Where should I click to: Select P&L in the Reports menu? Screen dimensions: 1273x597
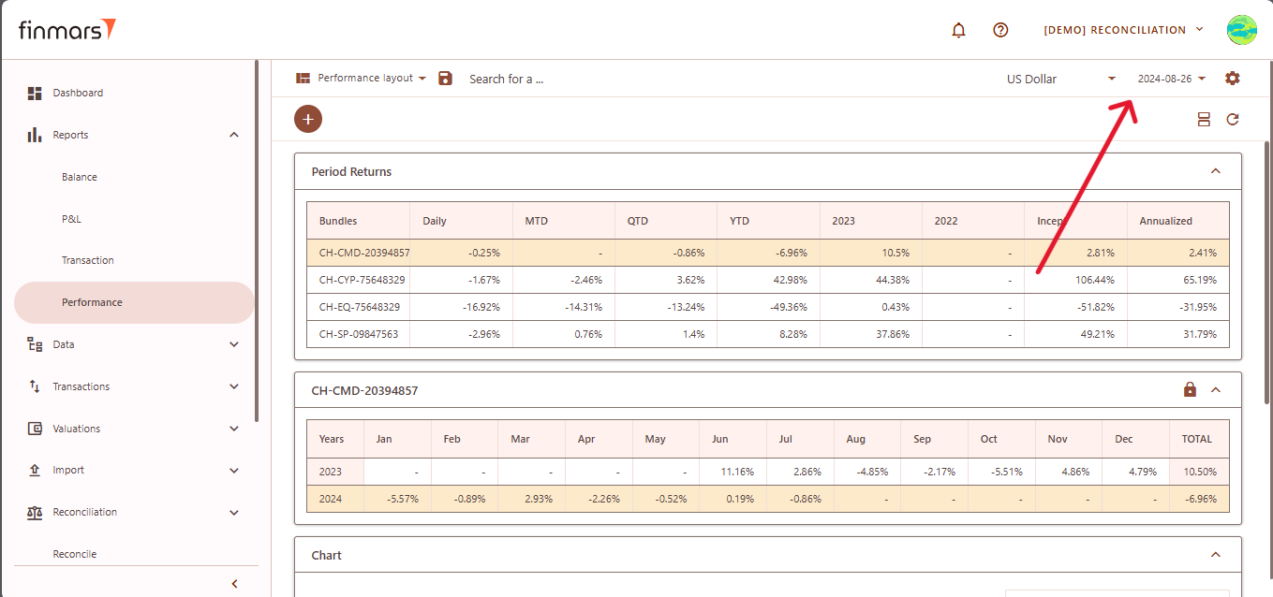(x=71, y=219)
